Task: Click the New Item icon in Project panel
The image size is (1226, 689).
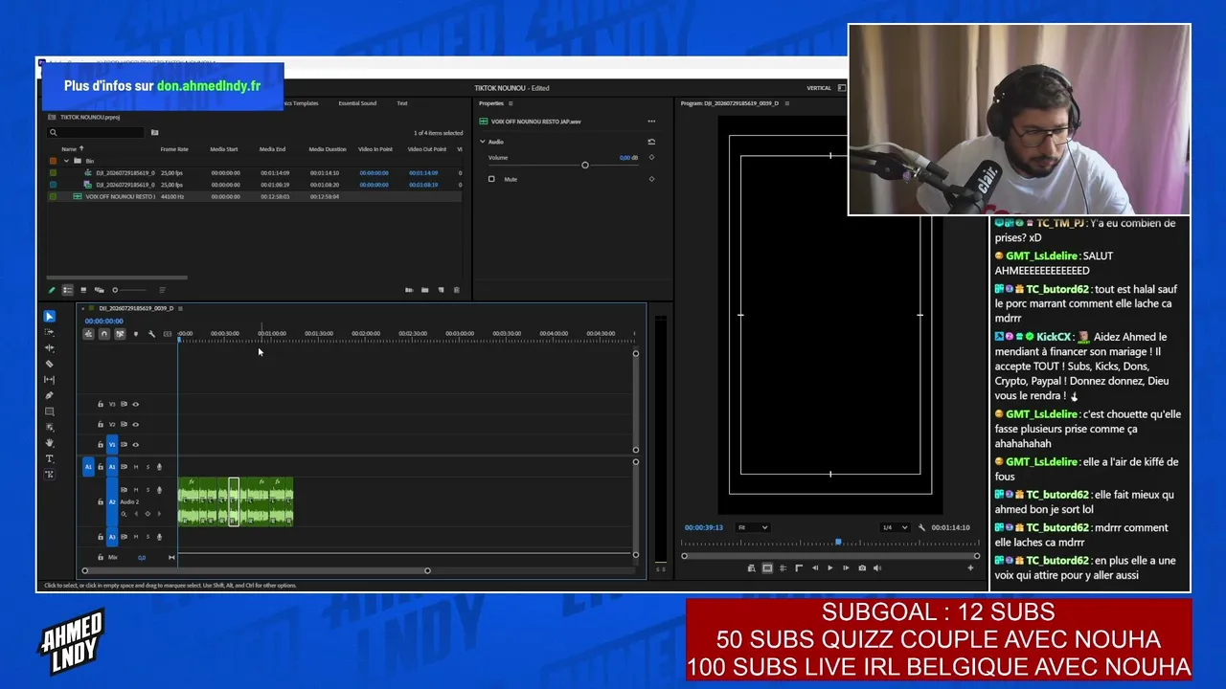Action: click(x=441, y=290)
